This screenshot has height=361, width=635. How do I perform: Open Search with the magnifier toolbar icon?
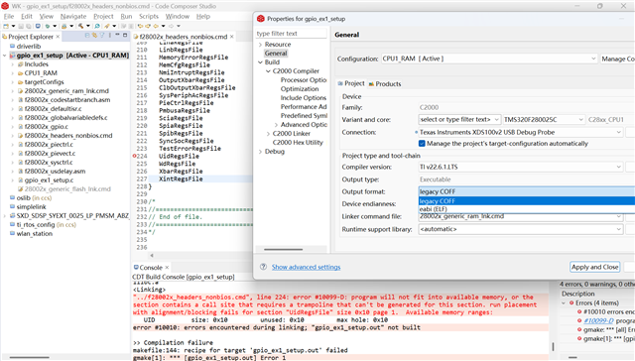click(x=97, y=26)
